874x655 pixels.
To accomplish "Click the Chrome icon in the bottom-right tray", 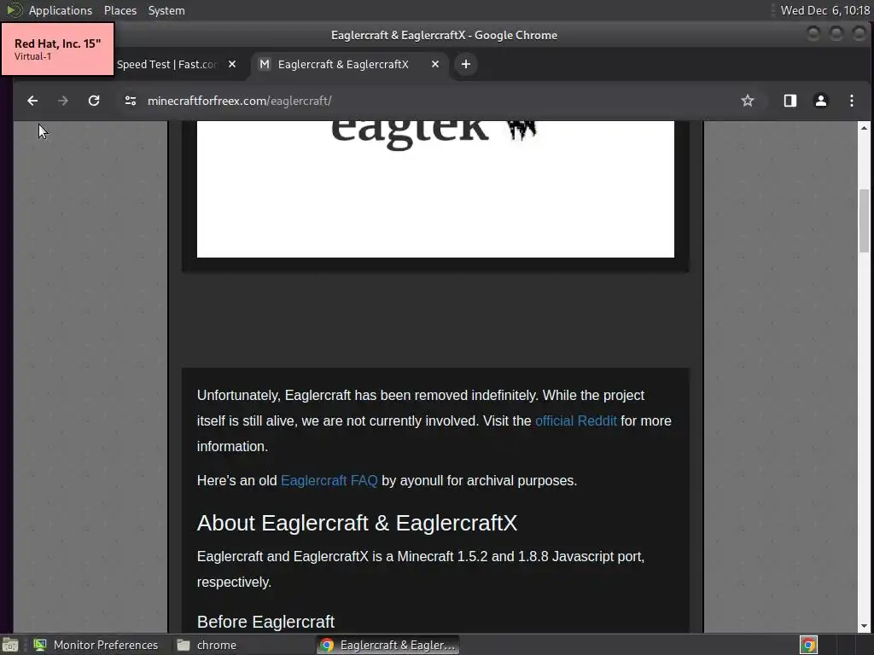I will (808, 645).
